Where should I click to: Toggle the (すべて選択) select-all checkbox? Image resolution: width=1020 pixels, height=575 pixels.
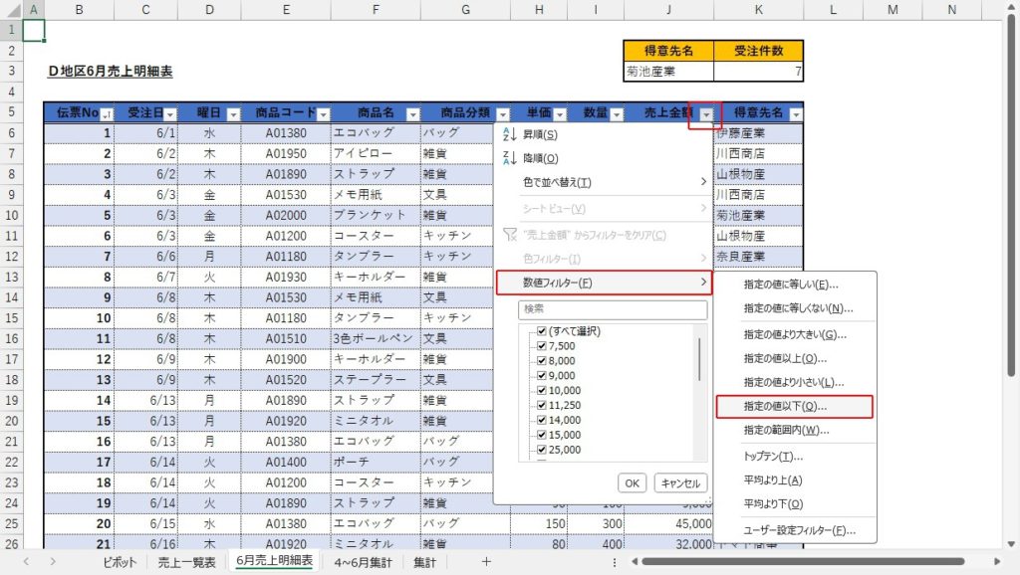(x=542, y=331)
